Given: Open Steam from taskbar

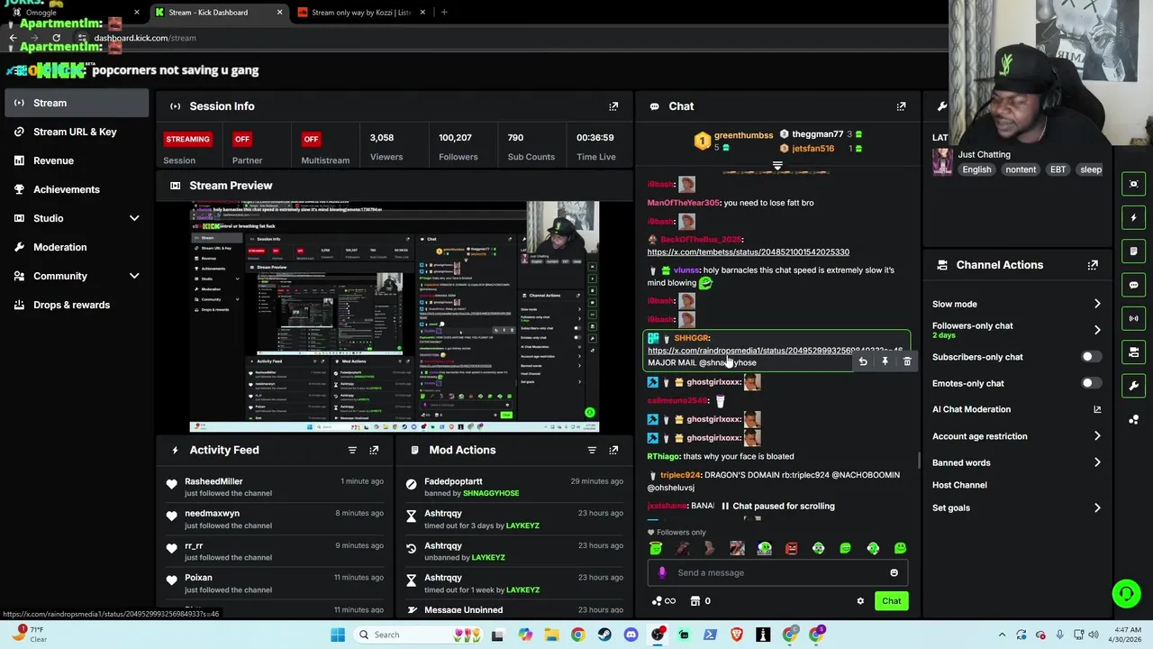Looking at the screenshot, I should coord(604,635).
